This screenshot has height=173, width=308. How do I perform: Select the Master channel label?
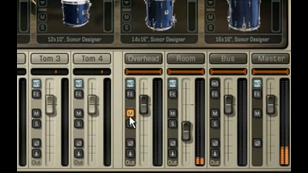click(270, 59)
